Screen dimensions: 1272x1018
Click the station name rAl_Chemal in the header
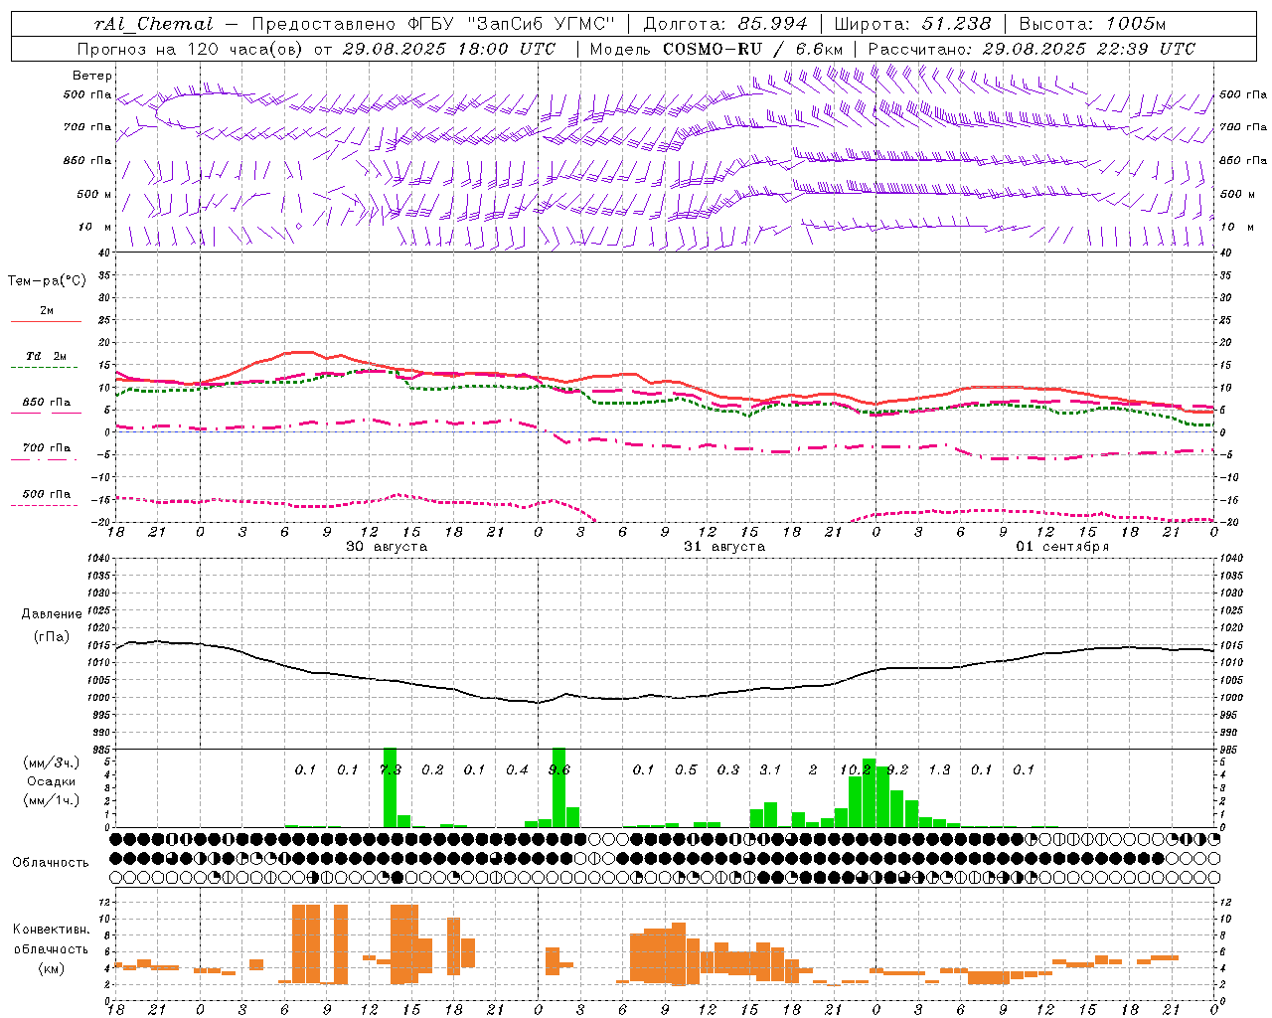tap(152, 24)
